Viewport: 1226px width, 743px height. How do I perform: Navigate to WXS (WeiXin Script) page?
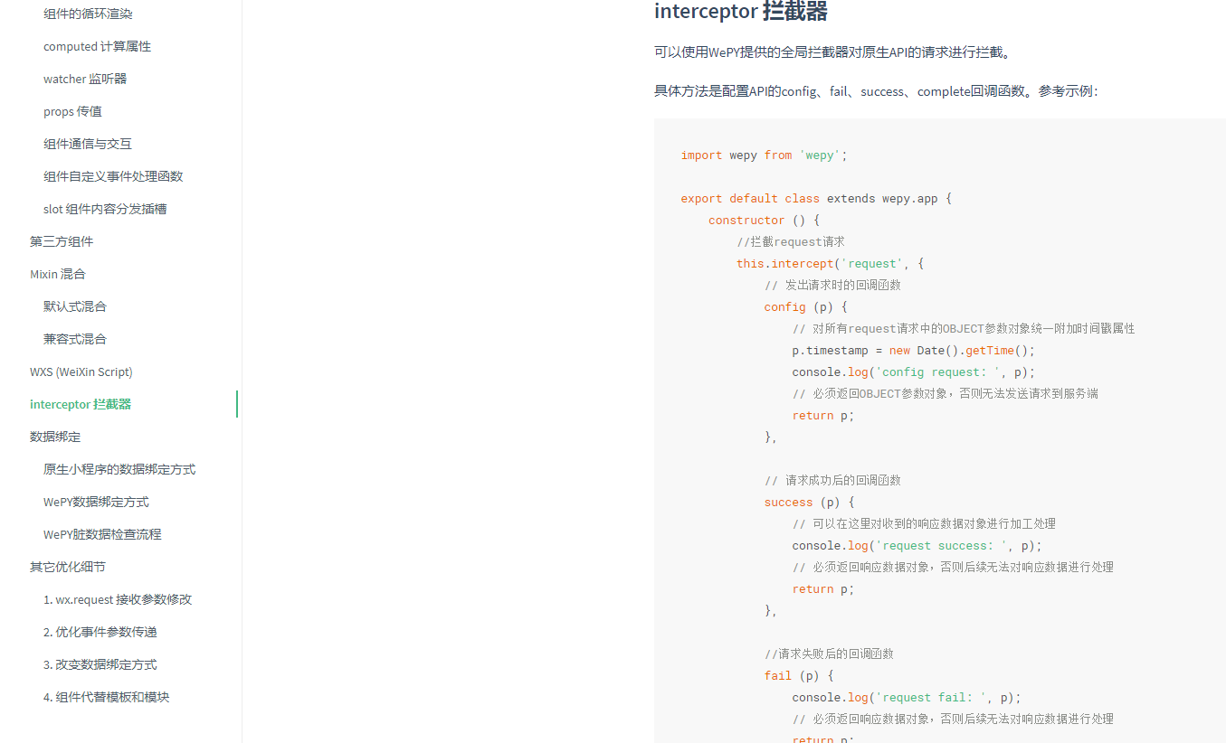[82, 371]
